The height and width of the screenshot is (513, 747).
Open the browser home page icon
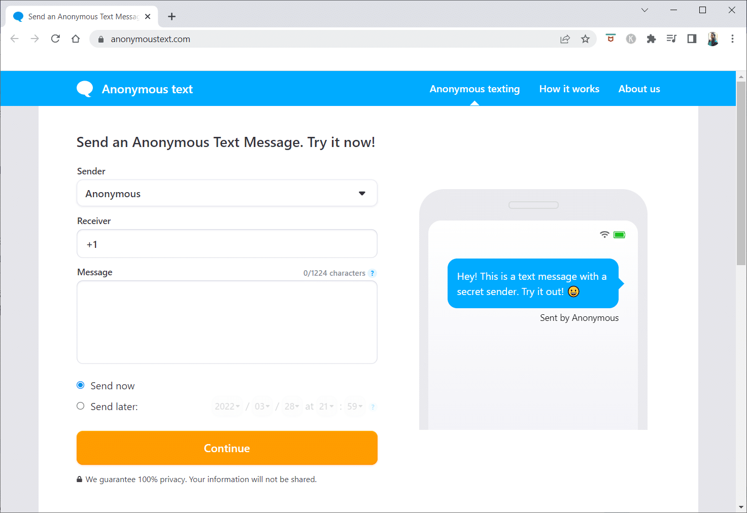coord(76,39)
